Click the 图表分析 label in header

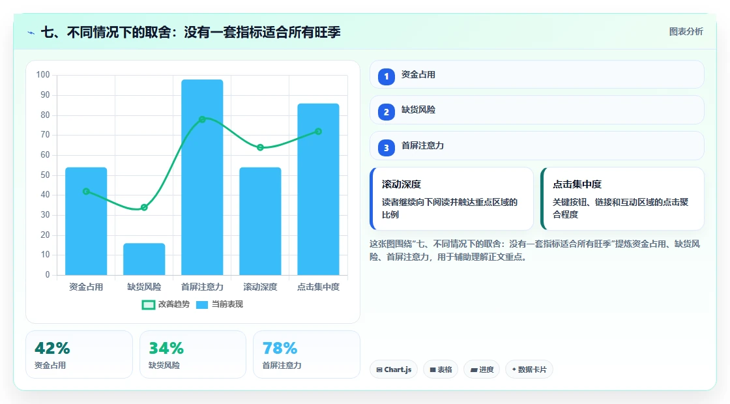point(686,32)
